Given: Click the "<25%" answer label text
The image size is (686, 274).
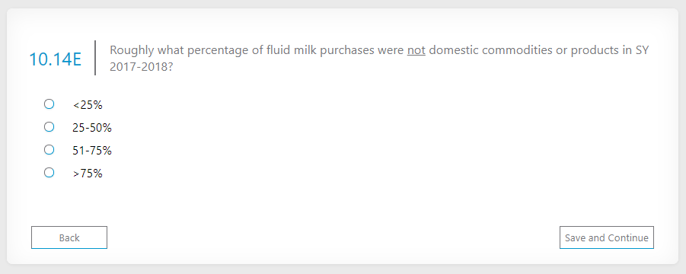Looking at the screenshot, I should pyautogui.click(x=88, y=105).
